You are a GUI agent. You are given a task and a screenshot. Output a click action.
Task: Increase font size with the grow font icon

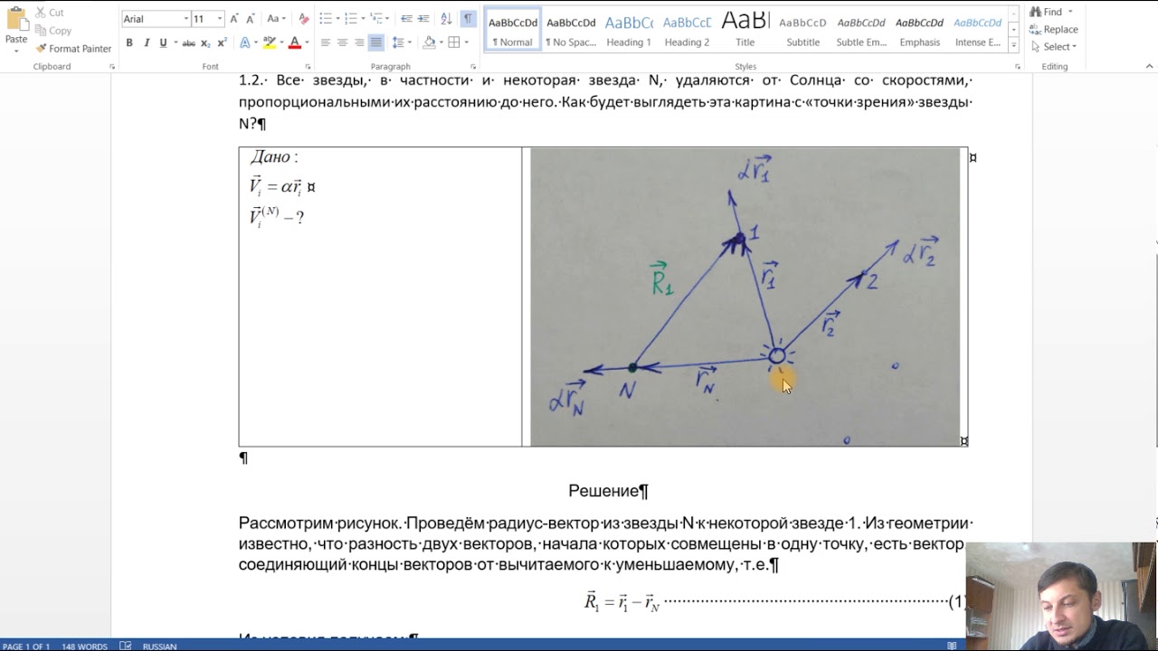click(235, 19)
